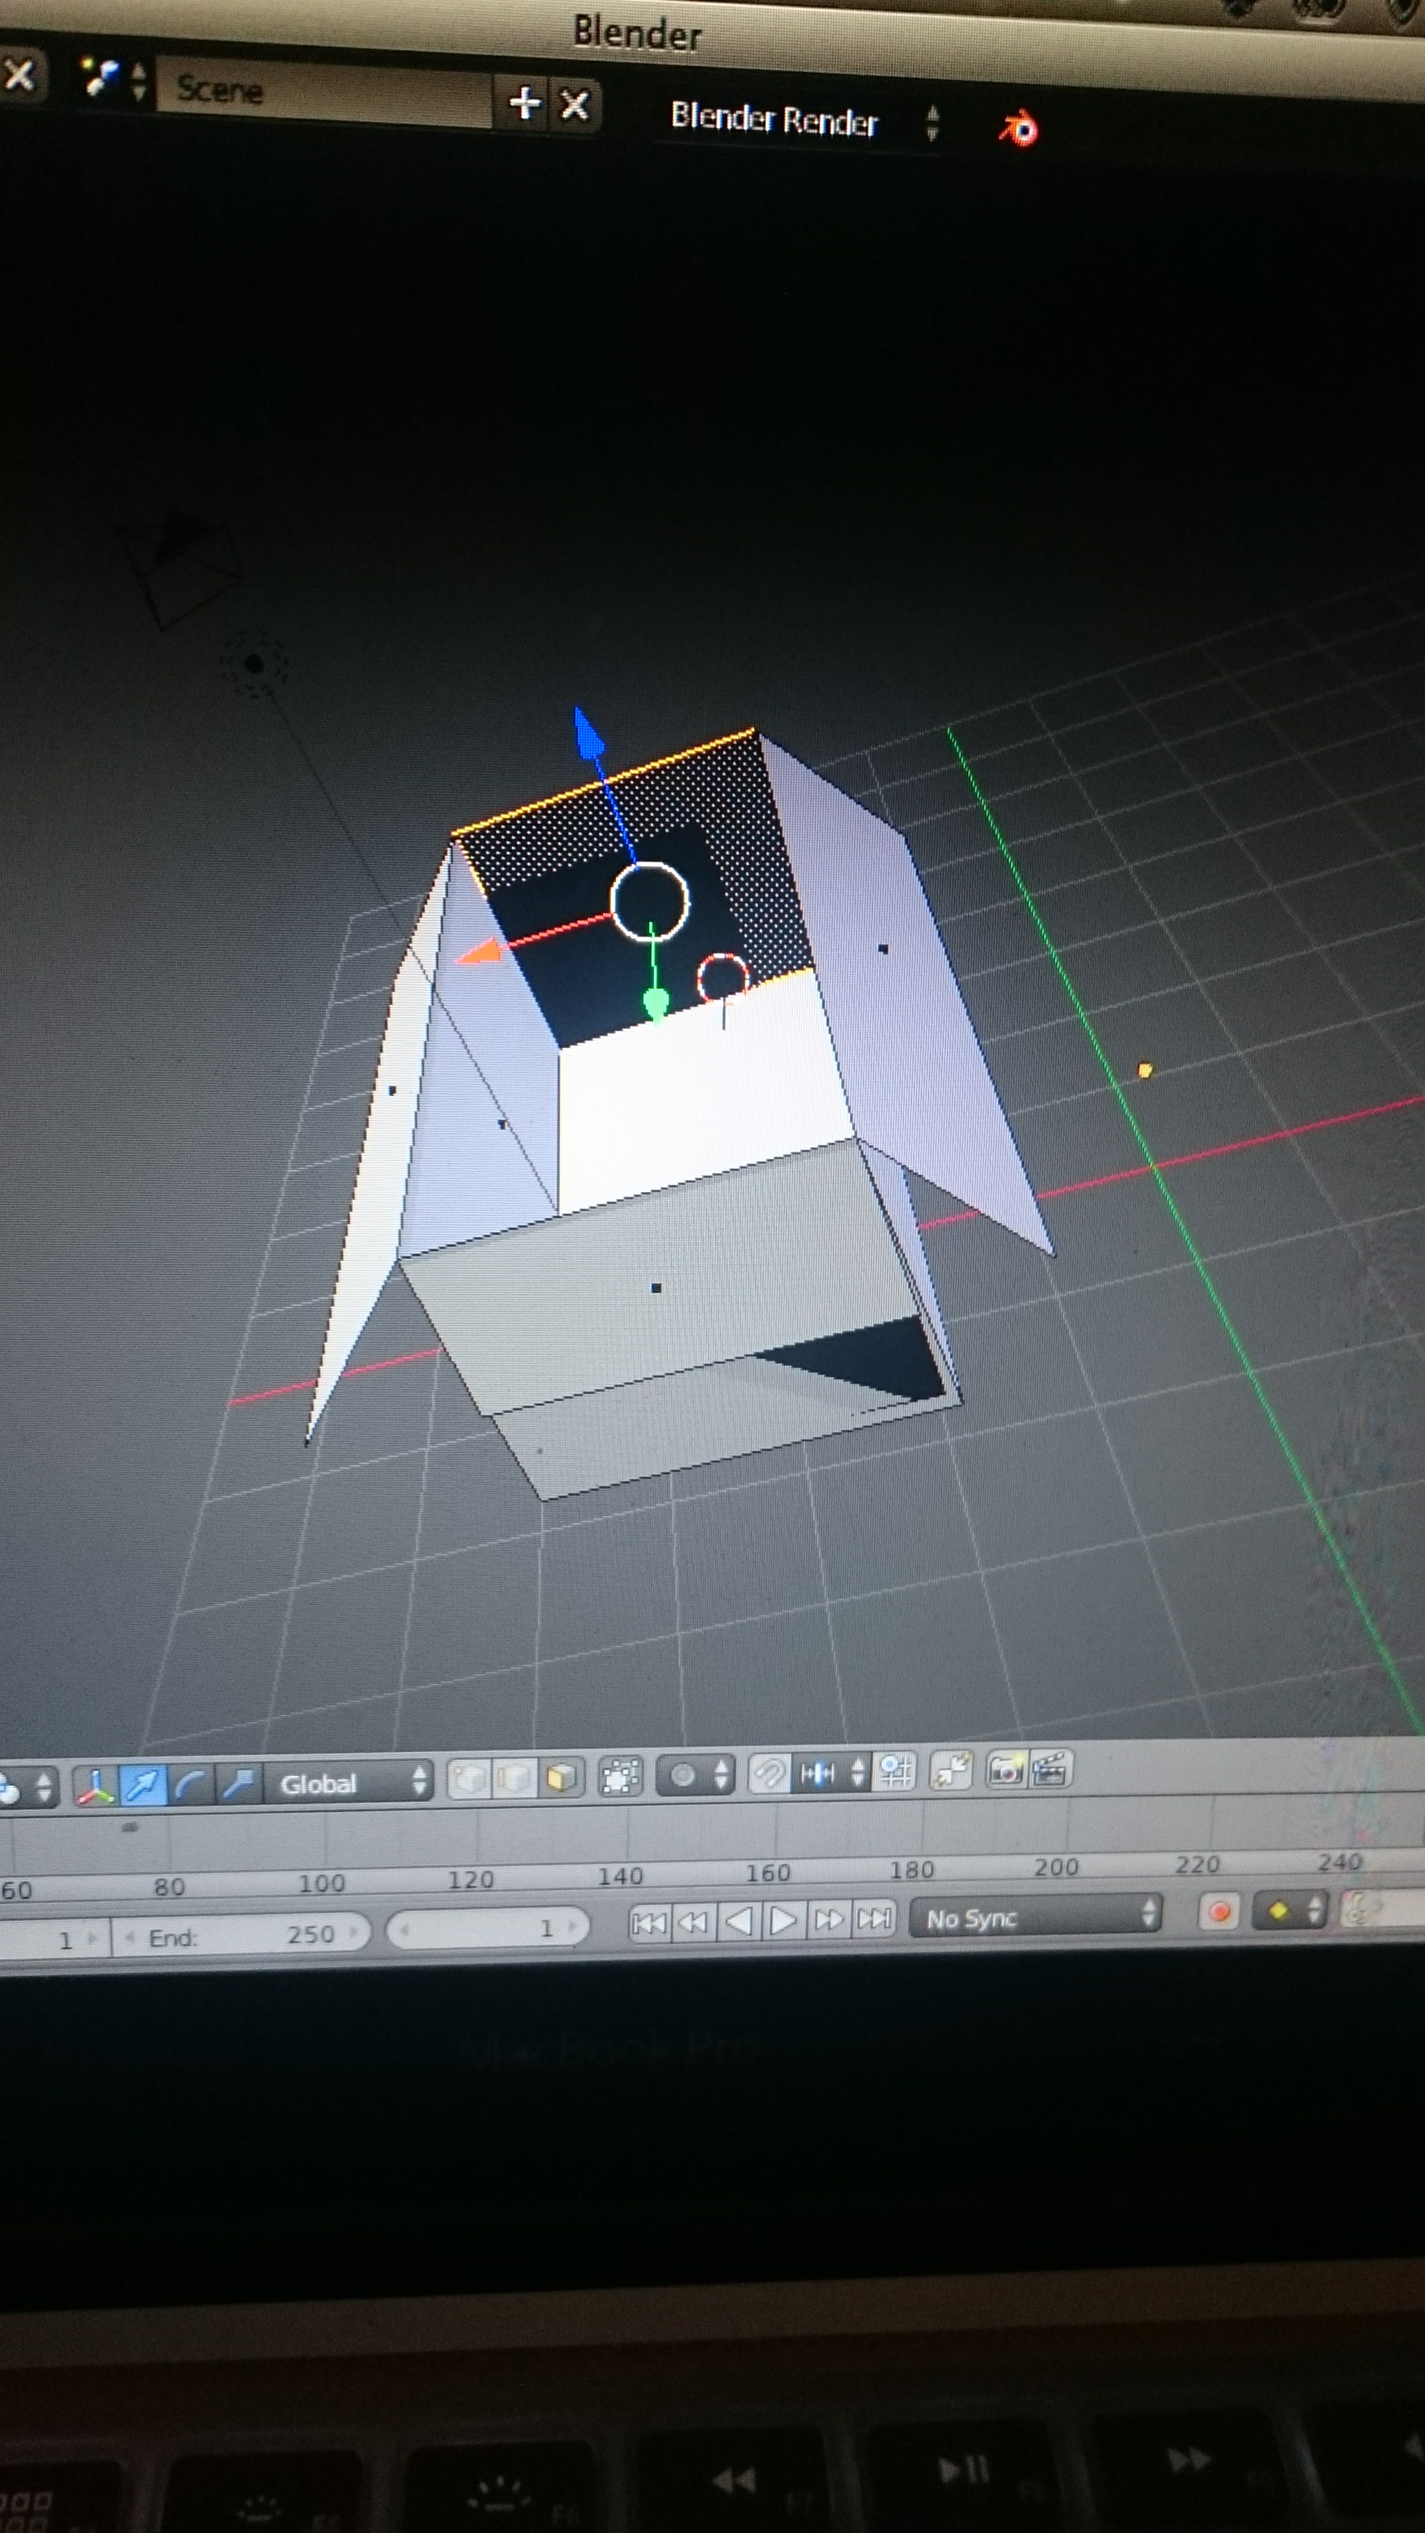Select the rotate manipulator arc icon
Screen dimensions: 1425x2533
click(x=191, y=1784)
